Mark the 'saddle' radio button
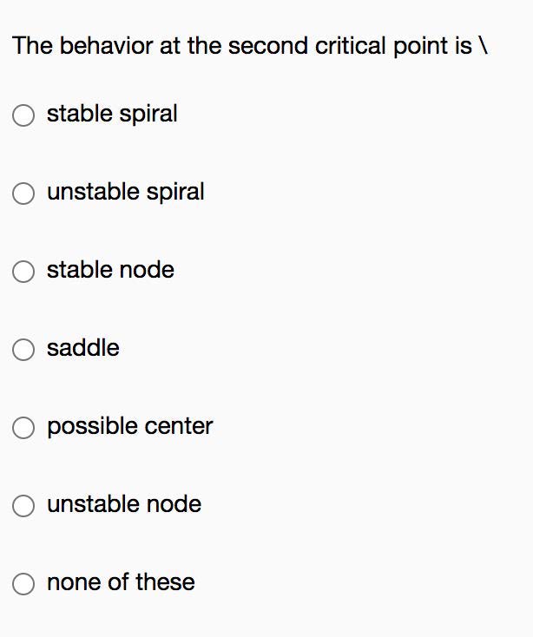The height and width of the screenshot is (637, 533). click(x=24, y=349)
